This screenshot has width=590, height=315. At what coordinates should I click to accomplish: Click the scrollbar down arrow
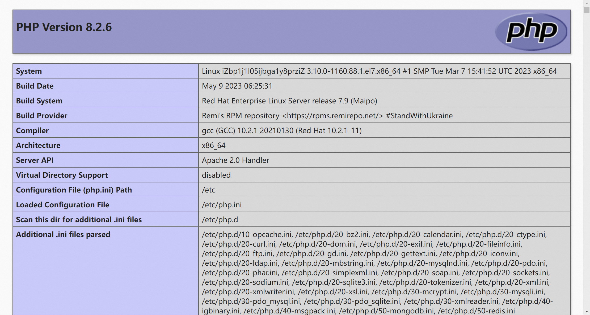(x=587, y=312)
